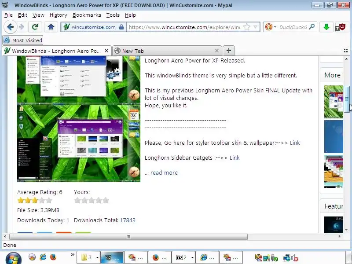The height and width of the screenshot is (264, 352).
Task: Click the horizontal scrollbar left arrow
Action: pyautogui.click(x=5, y=237)
